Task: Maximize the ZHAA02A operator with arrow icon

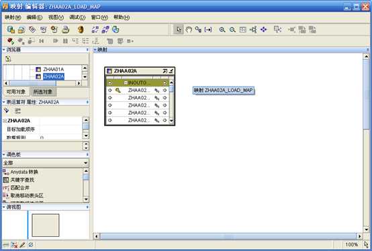Action: pyautogui.click(x=165, y=71)
